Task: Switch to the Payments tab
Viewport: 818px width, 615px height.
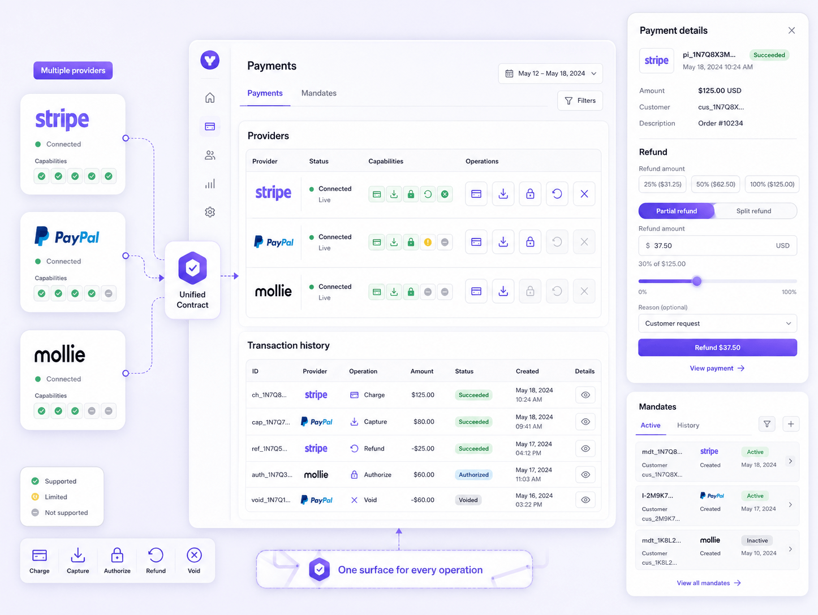Action: [265, 93]
